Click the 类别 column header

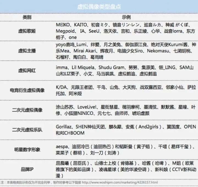[27, 17]
